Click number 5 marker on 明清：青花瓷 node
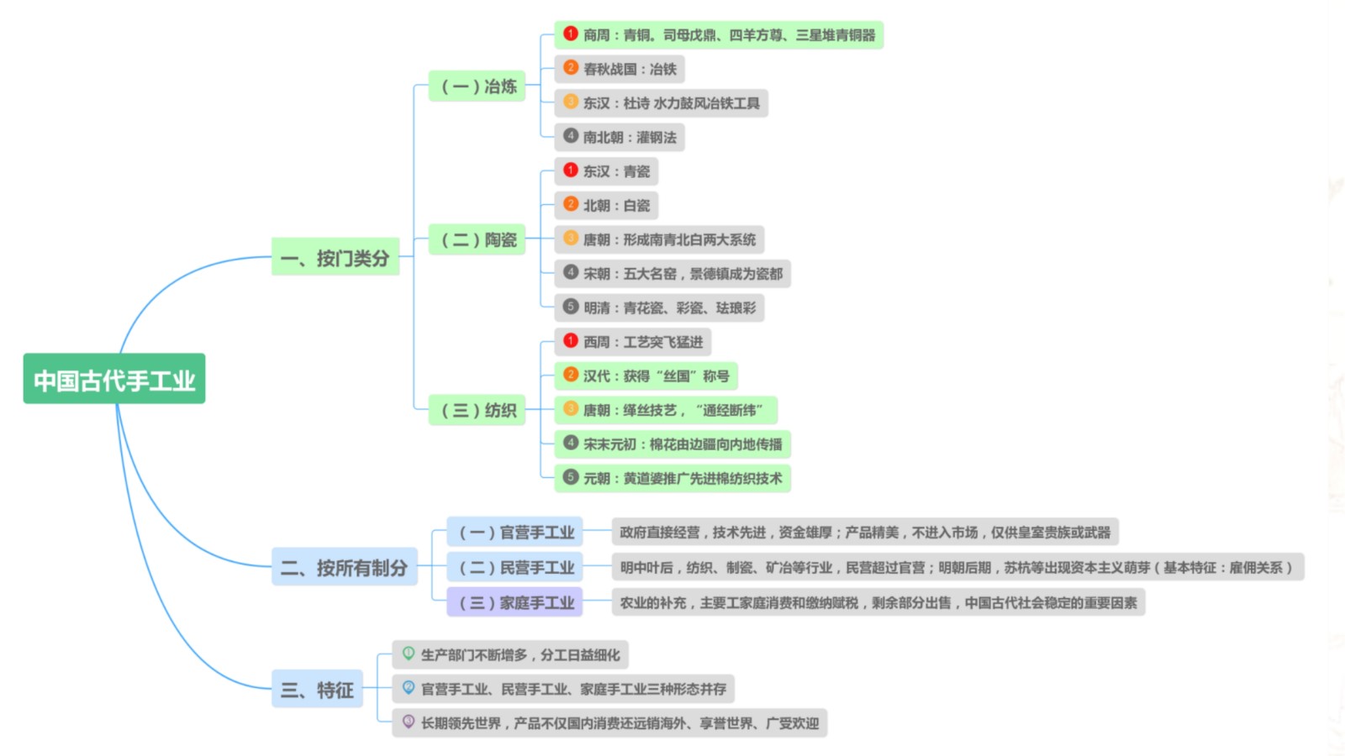The height and width of the screenshot is (756, 1345). coord(571,307)
